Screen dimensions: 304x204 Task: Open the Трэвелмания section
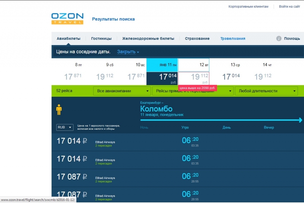pyautogui.click(x=233, y=39)
